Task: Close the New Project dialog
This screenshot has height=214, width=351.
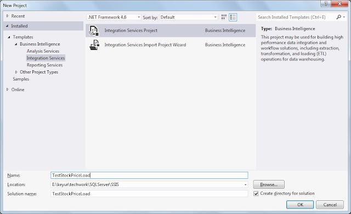Action: click(x=339, y=4)
